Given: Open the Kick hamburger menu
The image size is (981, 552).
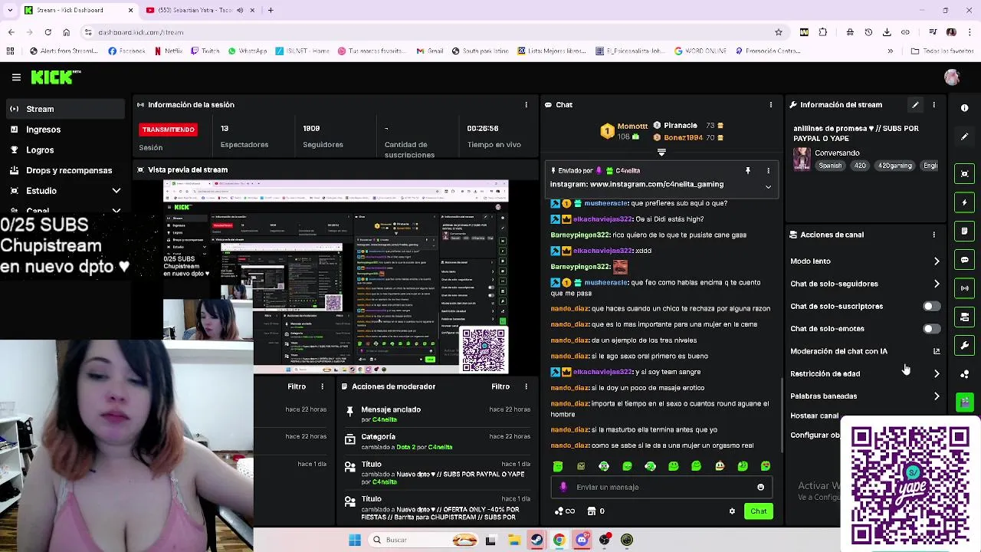Looking at the screenshot, I should click(16, 77).
